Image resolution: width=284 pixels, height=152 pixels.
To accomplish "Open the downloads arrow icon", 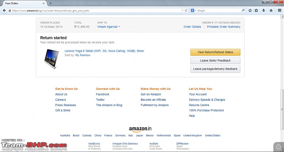I will [264, 11].
